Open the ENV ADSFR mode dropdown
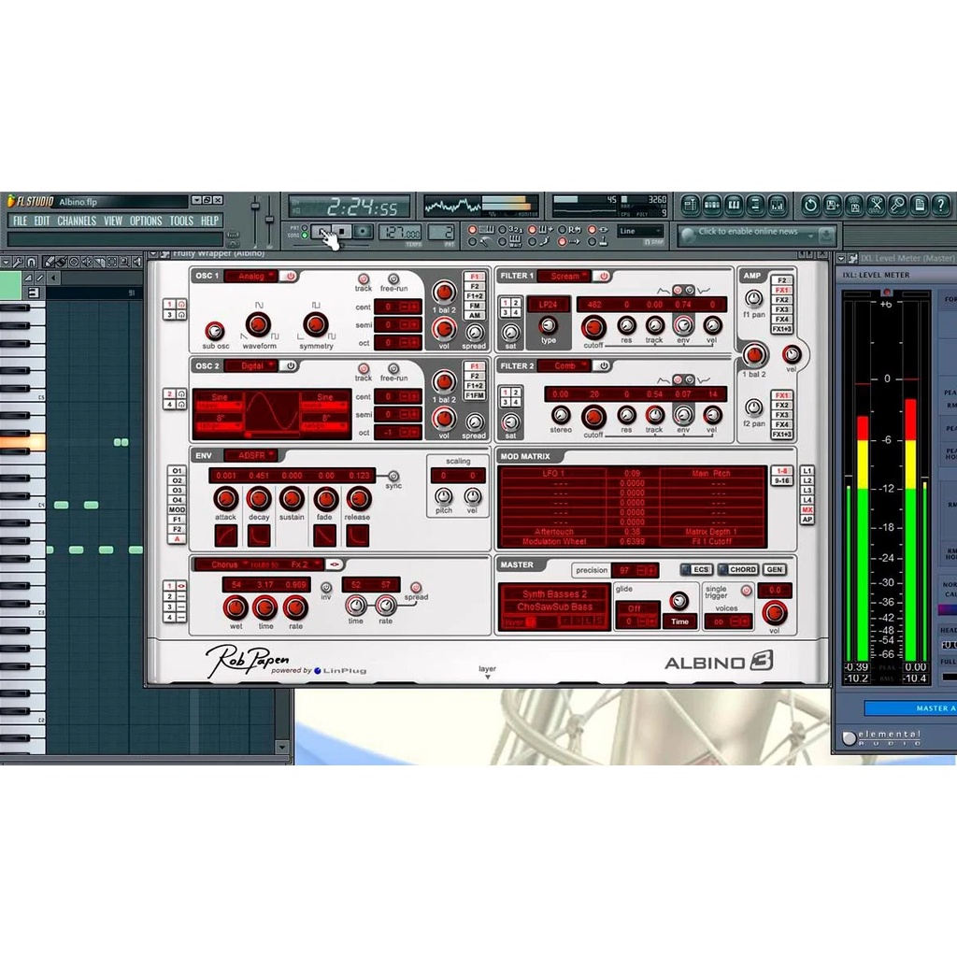This screenshot has width=957, height=957. tap(251, 455)
